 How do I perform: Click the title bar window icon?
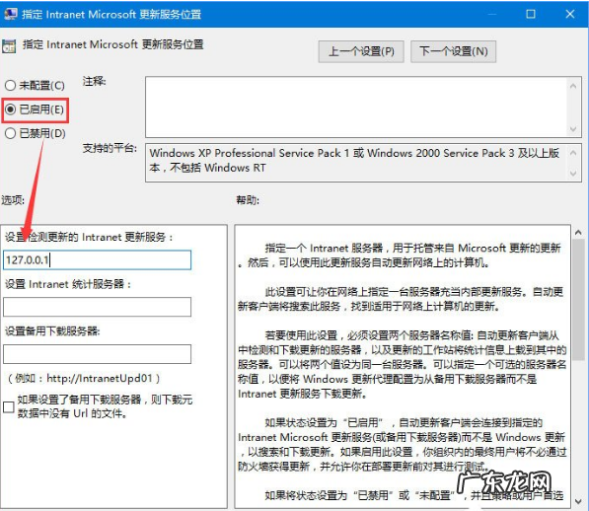click(10, 14)
